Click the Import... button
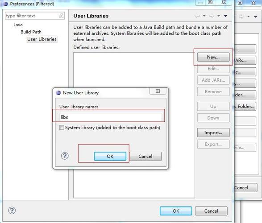Screen dimensions: 262x223 click(x=213, y=133)
